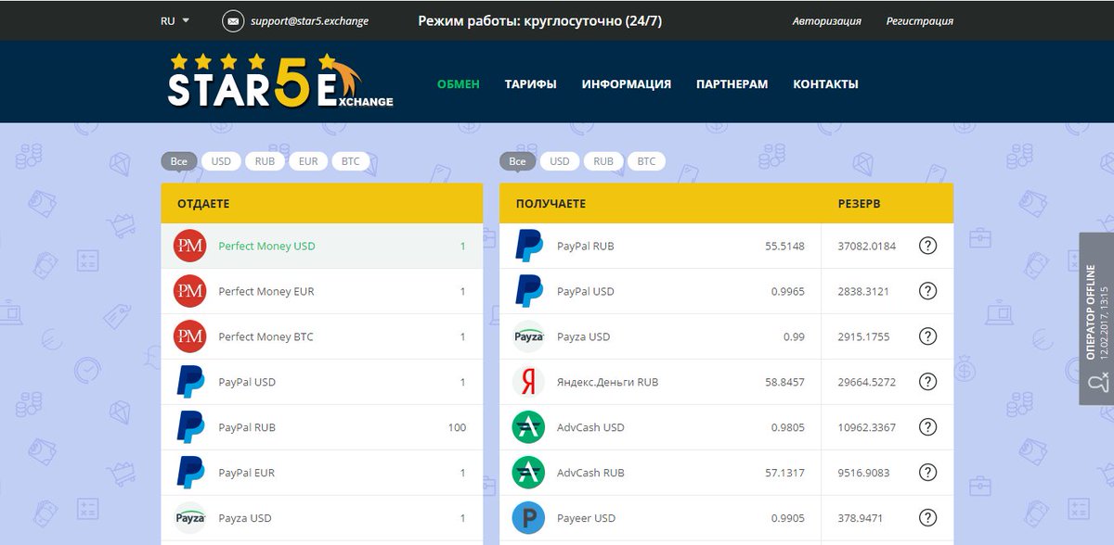Open the Оператор Offline chat side tab
The image size is (1114, 545).
1096,319
